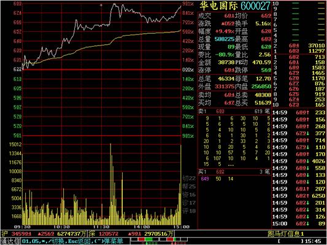The image size is (327, 245).
Task: Open the 资16 information shortcut
Action: click(189, 195)
